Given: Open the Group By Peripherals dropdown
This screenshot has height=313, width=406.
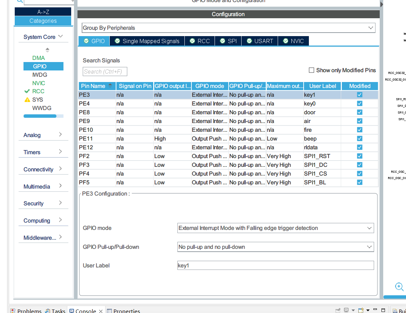Looking at the screenshot, I should tap(228, 28).
